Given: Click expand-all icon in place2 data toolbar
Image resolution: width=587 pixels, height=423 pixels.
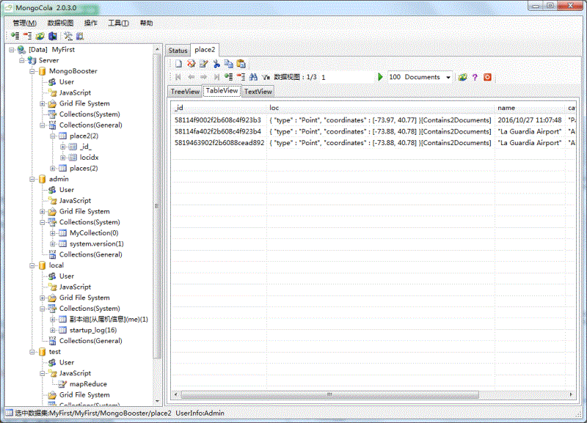Looking at the screenshot, I should 229,77.
